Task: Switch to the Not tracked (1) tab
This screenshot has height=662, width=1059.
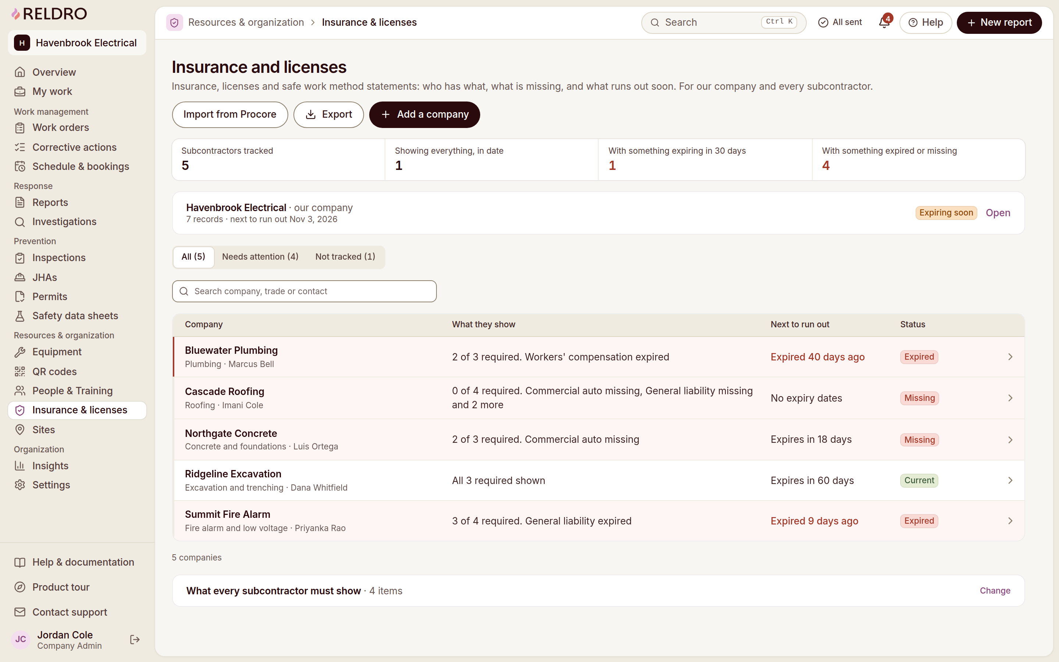Action: point(345,257)
